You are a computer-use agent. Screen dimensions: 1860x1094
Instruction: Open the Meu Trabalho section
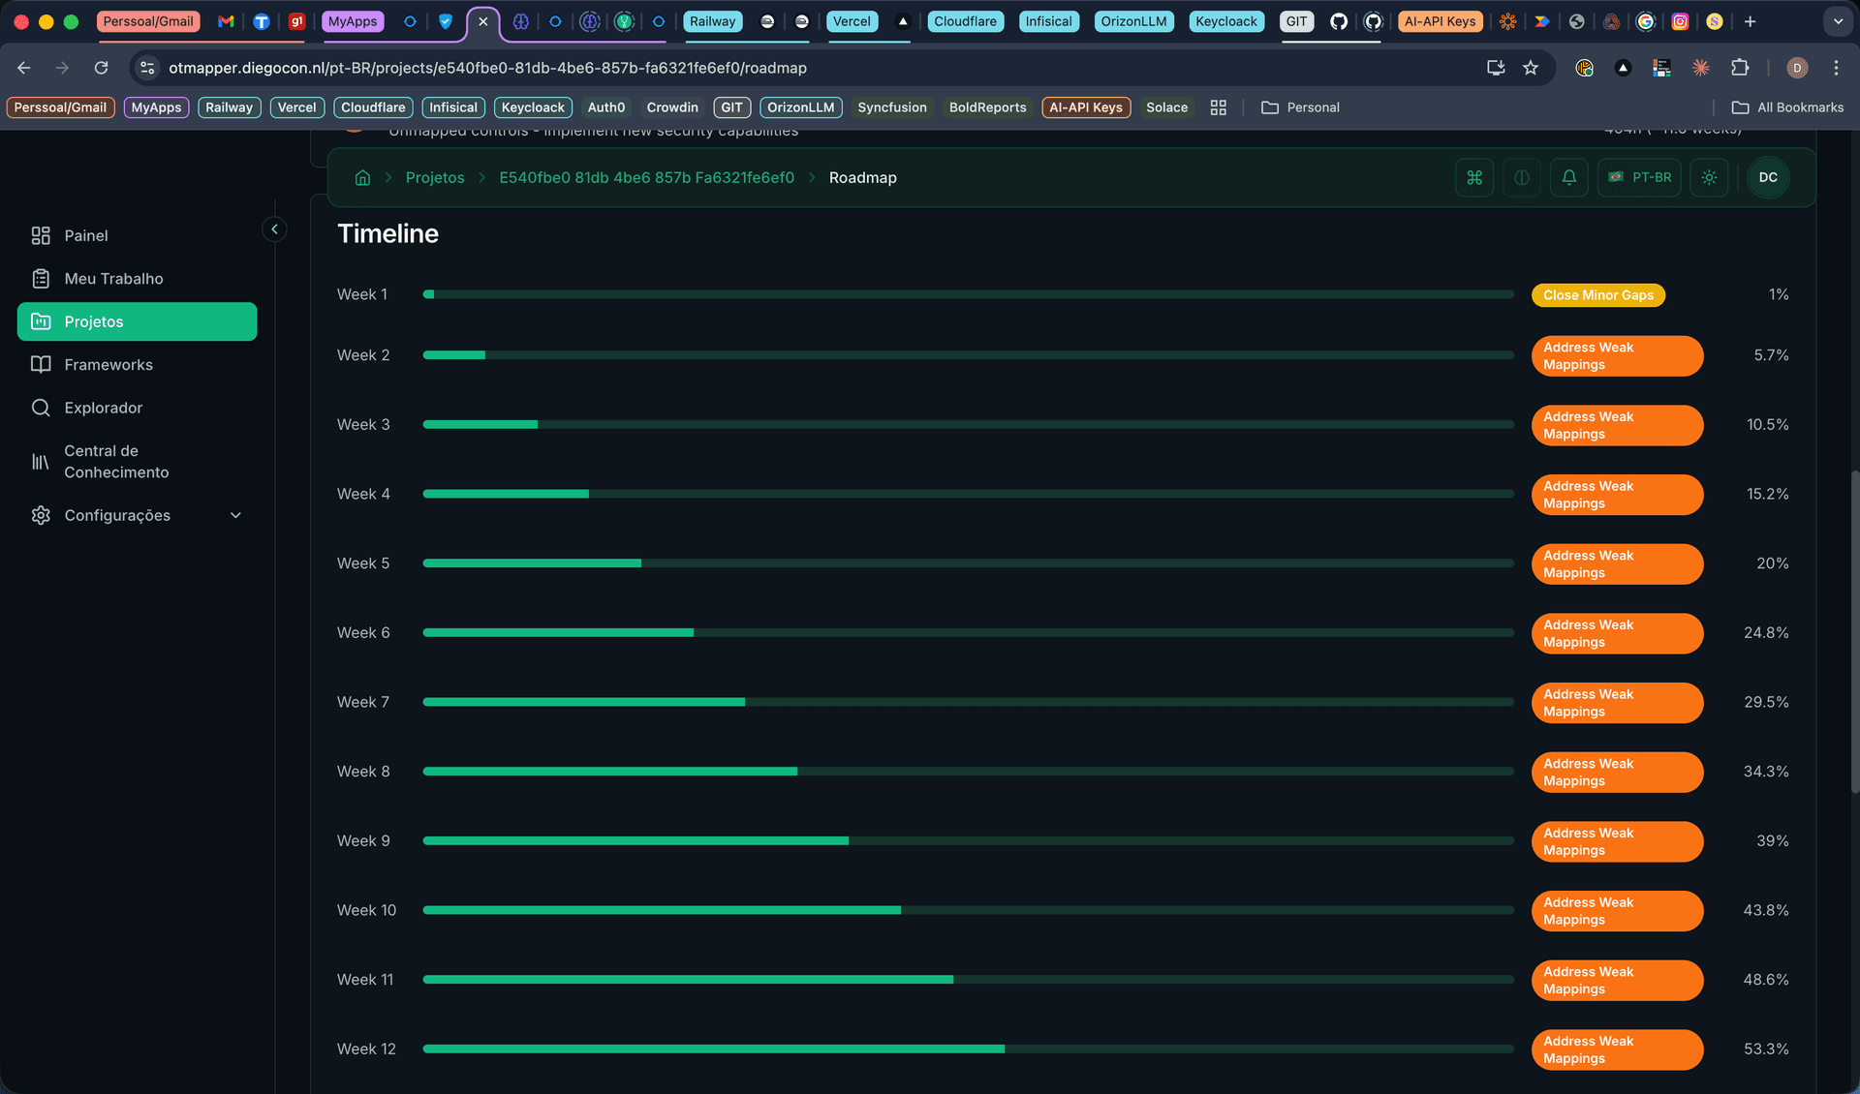click(113, 278)
